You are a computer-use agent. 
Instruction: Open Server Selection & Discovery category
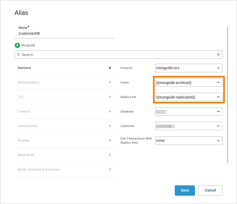pyautogui.click(x=65, y=170)
